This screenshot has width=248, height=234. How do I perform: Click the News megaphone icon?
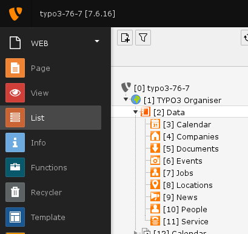[155, 197]
